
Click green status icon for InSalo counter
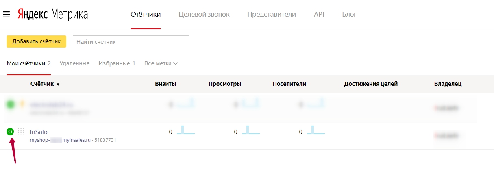pos(10,132)
